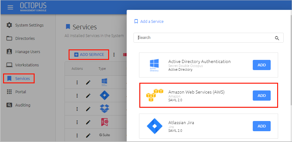Click the Services bookmark icon in the sidebar
Viewport: 292px width, 142px height.
[x=9, y=78]
